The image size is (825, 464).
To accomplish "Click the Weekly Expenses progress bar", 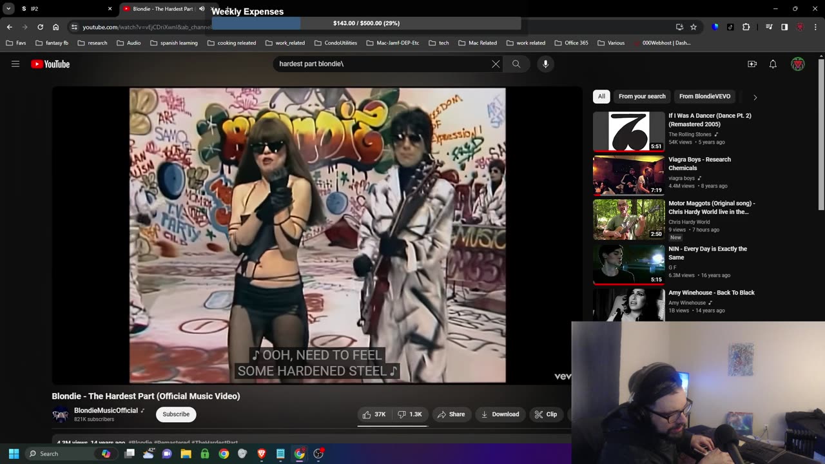I will pos(366,23).
